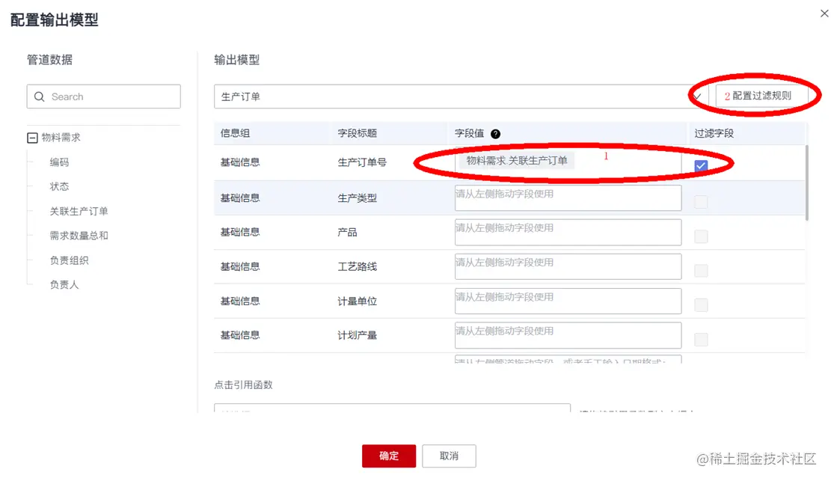Image resolution: width=831 pixels, height=481 pixels.
Task: Select 编码 in pipeline data tree
Action: [59, 162]
